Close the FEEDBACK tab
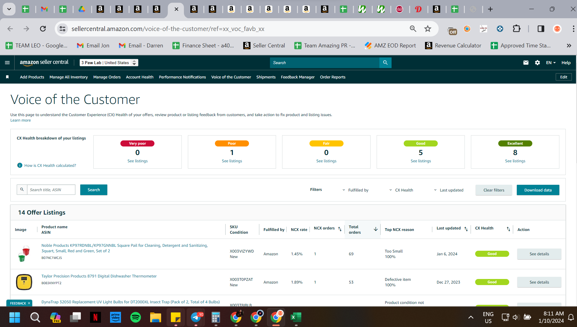Screen dimensions: 577x327 (29, 303)
